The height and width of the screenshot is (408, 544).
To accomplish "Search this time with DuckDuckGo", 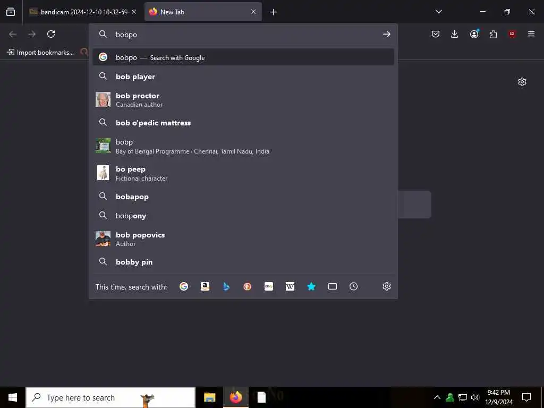I will coord(248,286).
